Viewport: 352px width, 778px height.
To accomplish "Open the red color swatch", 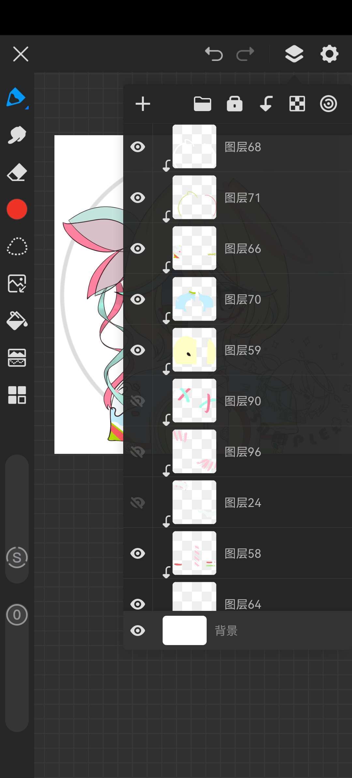I will click(17, 209).
